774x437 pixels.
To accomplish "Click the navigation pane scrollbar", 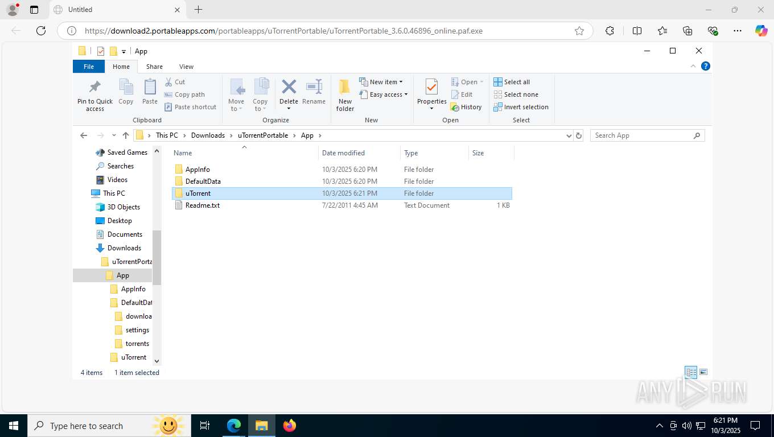I will point(157,257).
